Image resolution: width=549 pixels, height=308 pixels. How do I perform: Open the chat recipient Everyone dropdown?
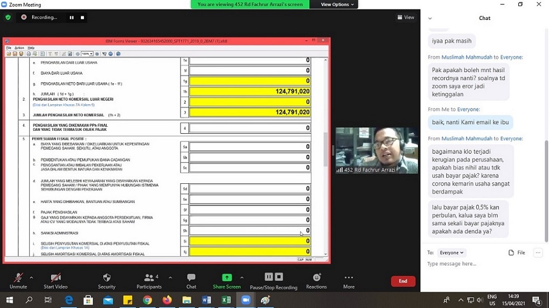click(x=451, y=253)
